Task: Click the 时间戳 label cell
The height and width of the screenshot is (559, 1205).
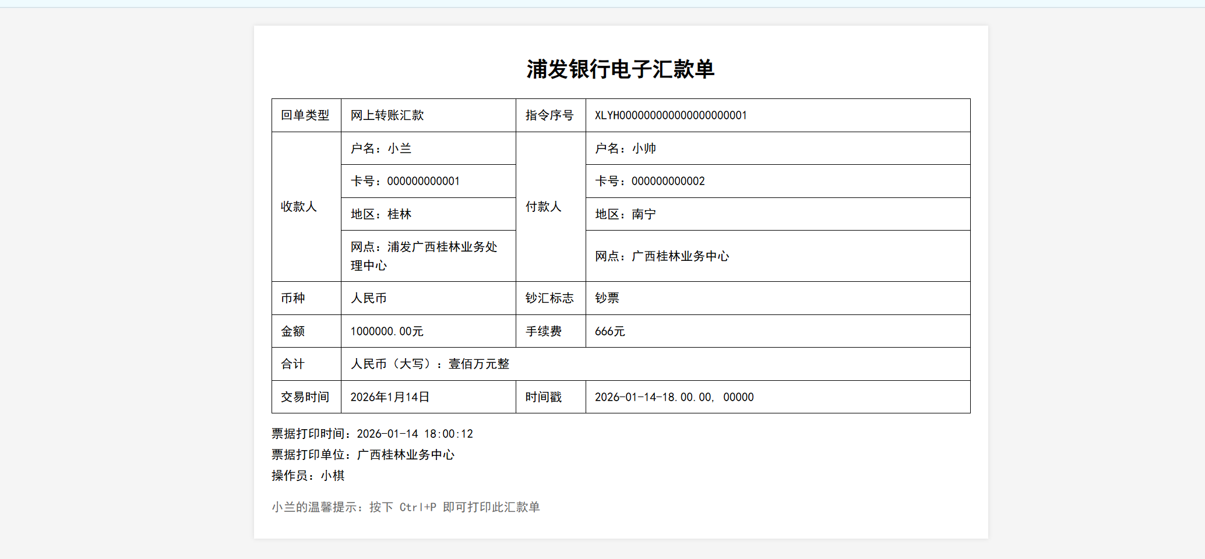Action: pos(551,397)
